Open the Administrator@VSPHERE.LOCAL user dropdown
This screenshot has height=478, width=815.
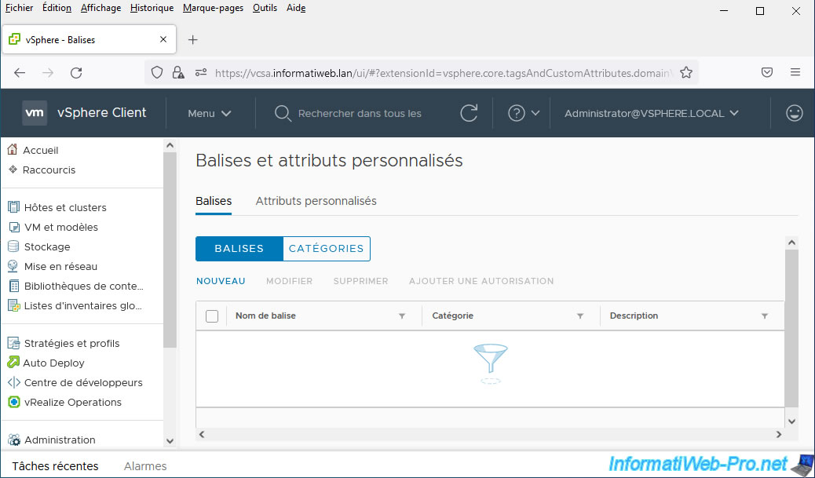pyautogui.click(x=651, y=113)
